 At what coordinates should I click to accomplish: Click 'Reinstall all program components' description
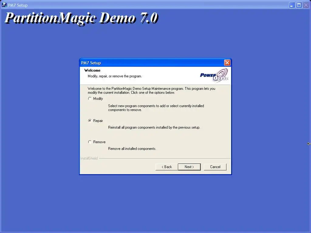[154, 127]
